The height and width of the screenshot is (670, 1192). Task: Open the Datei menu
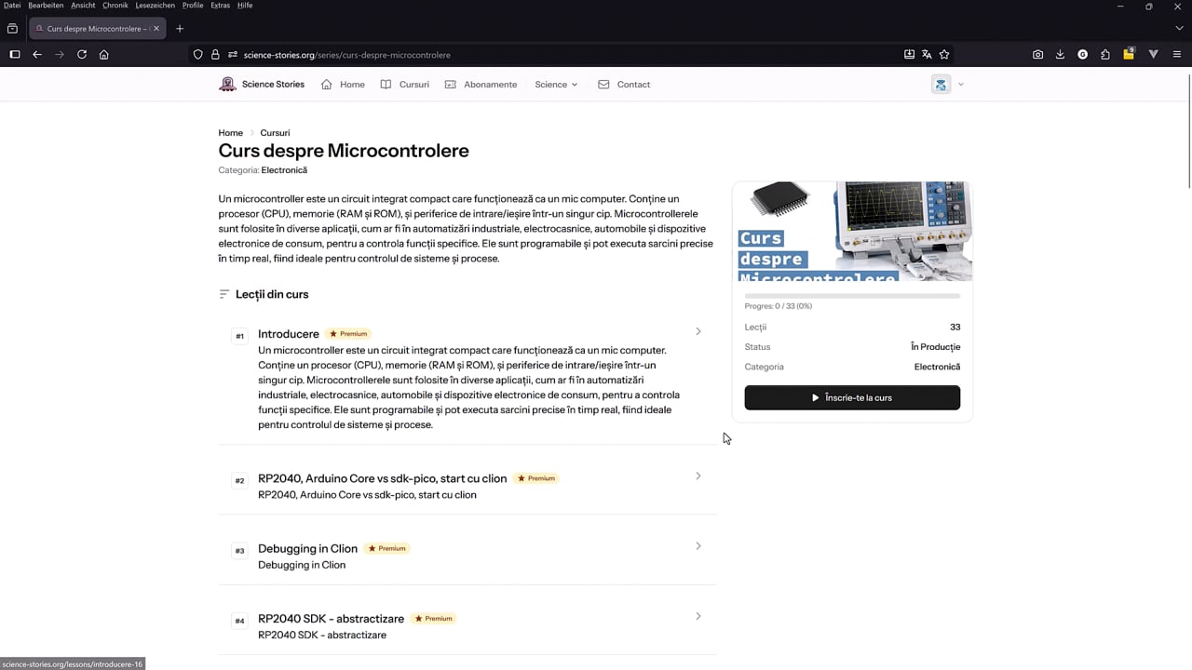coord(12,6)
